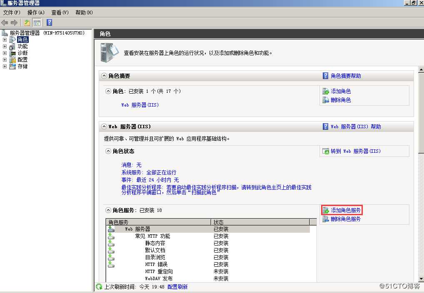Click the Web 服务器(IIS) 帮助 question icon

(326, 127)
